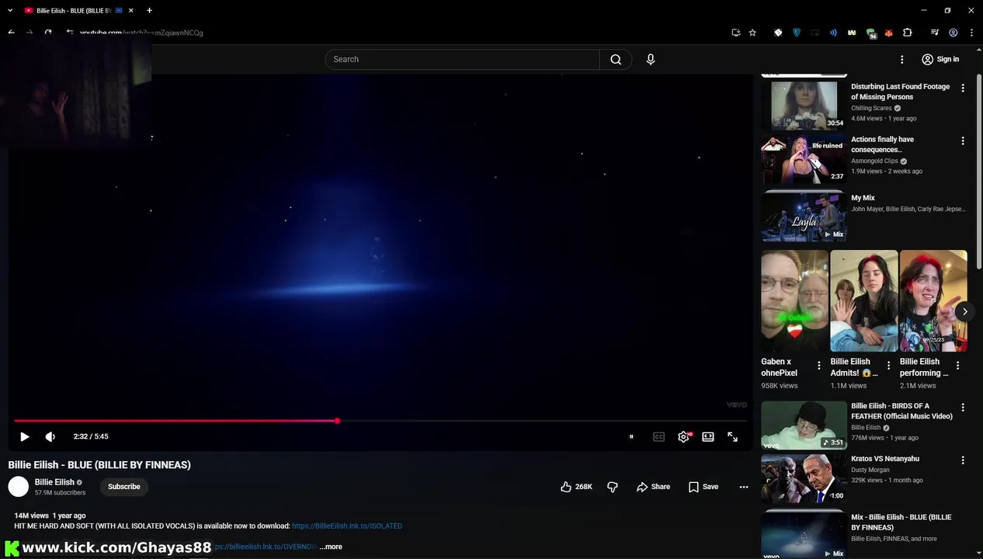983x559 pixels.
Task: Bookmark this page with star icon
Action: pos(752,33)
